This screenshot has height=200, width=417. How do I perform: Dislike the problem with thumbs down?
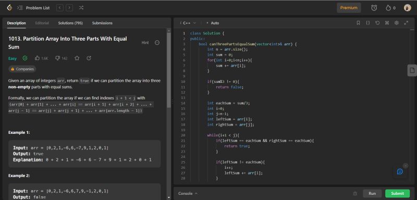(57, 58)
